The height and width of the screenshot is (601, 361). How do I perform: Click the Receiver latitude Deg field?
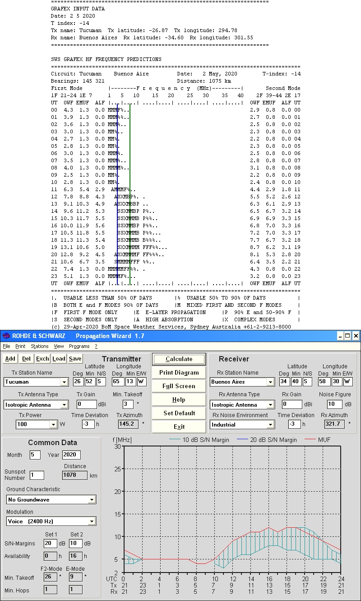tap(284, 382)
